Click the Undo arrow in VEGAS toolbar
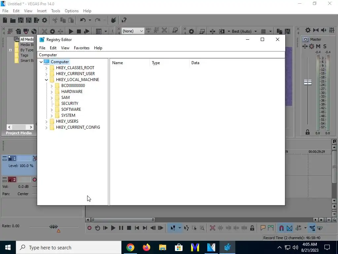338x254 pixels. pos(83,20)
